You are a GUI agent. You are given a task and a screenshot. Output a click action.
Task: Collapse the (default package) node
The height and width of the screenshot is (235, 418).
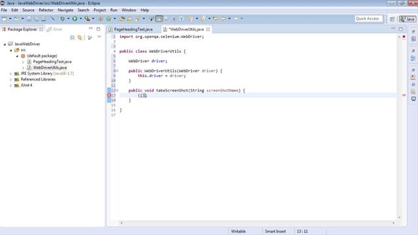point(17,56)
